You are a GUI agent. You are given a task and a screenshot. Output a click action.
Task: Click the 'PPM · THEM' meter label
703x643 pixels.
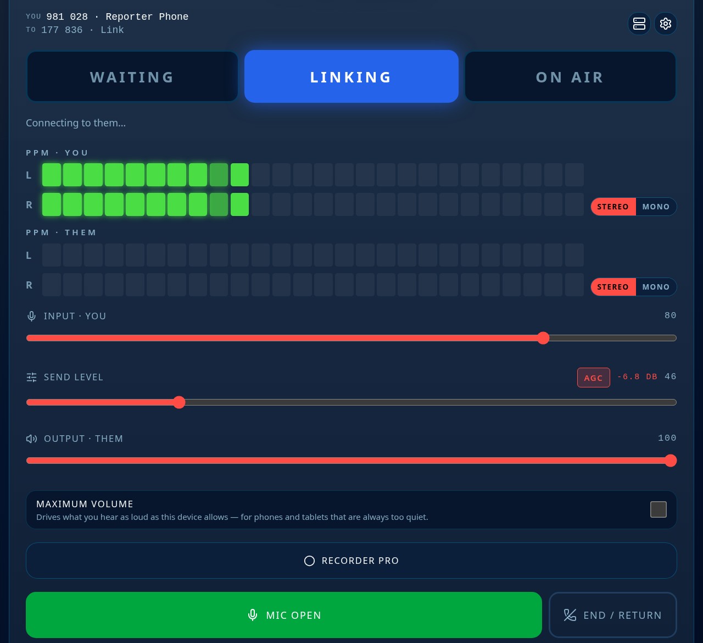[x=61, y=232]
